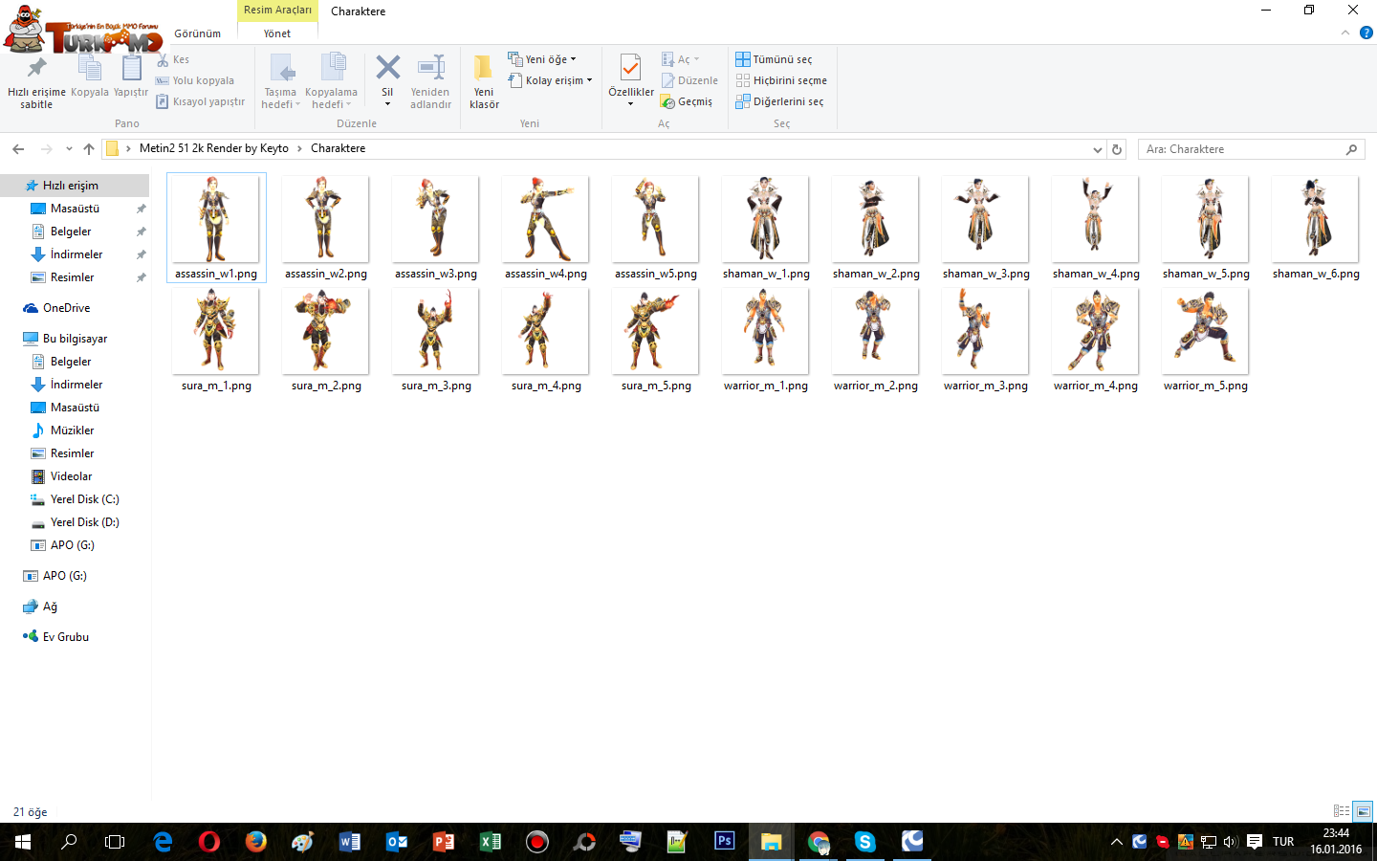This screenshot has width=1377, height=861.
Task: Open Yerel Disk (D:) in sidebar
Action: click(x=75, y=522)
